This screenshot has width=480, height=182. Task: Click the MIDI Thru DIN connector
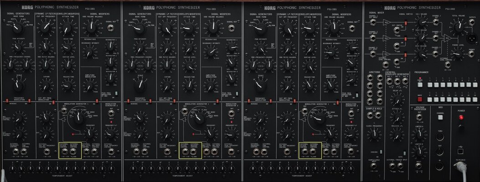(440, 137)
